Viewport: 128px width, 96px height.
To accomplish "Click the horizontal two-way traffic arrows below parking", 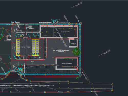I will click(32, 62).
